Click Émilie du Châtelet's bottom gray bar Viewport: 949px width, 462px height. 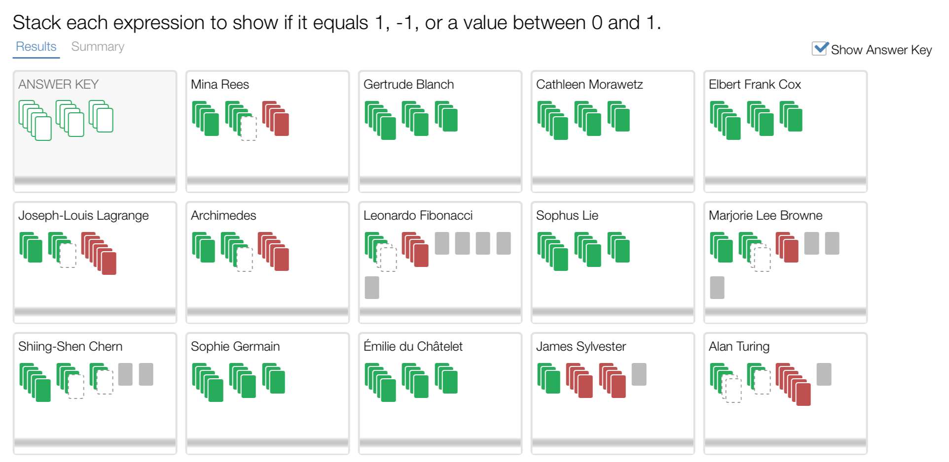pyautogui.click(x=440, y=443)
